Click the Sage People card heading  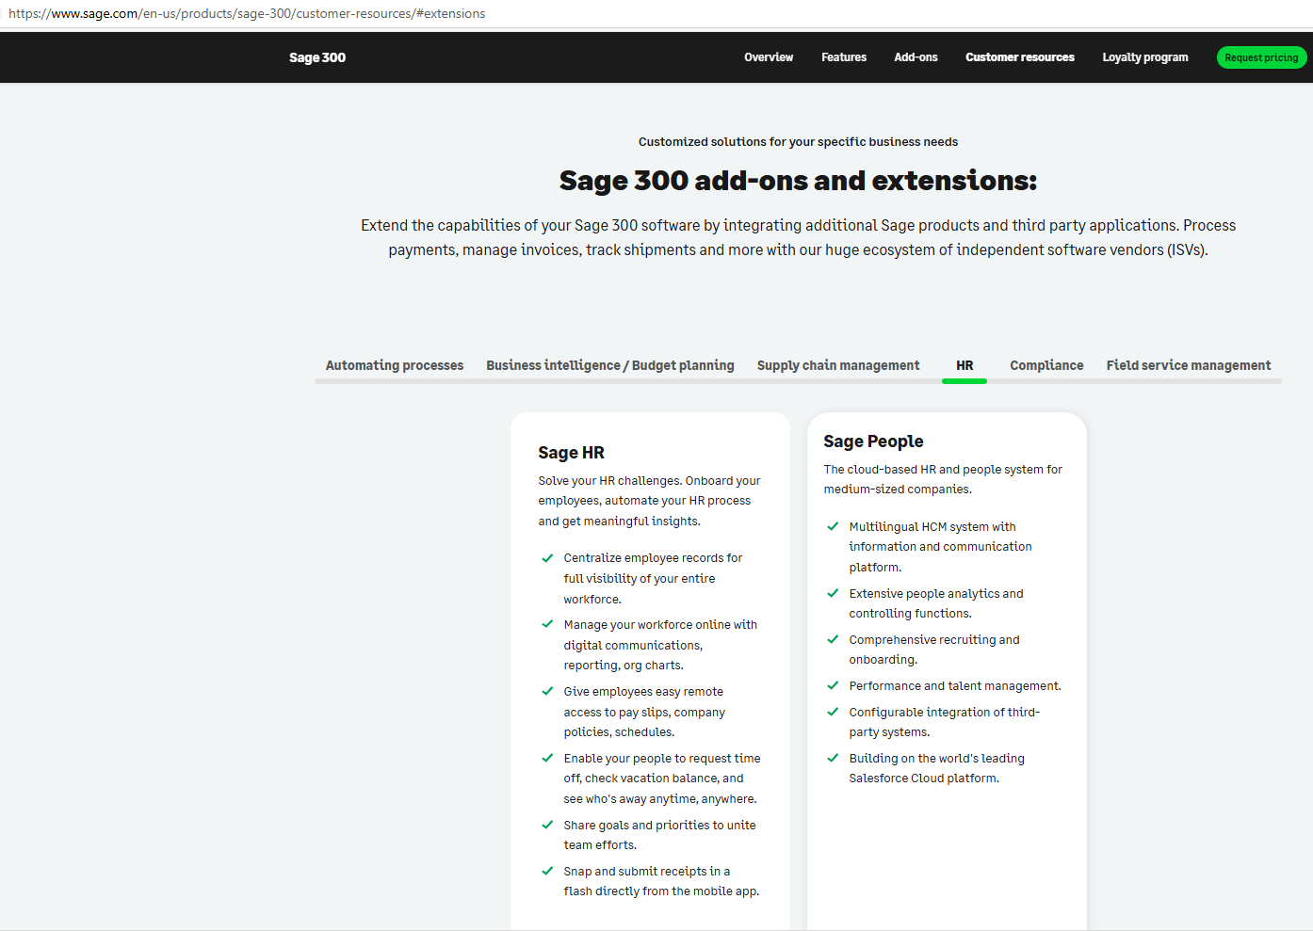[873, 441]
